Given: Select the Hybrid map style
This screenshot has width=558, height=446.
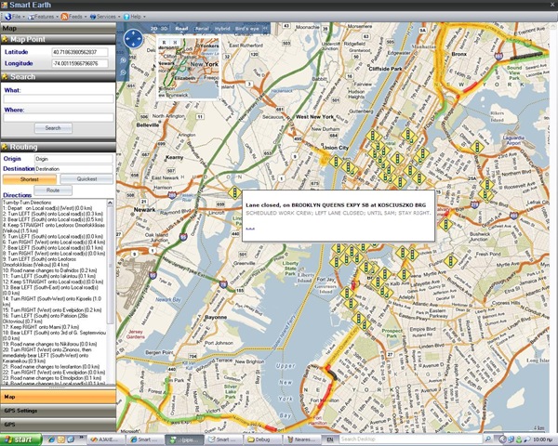Looking at the screenshot, I should (222, 29).
